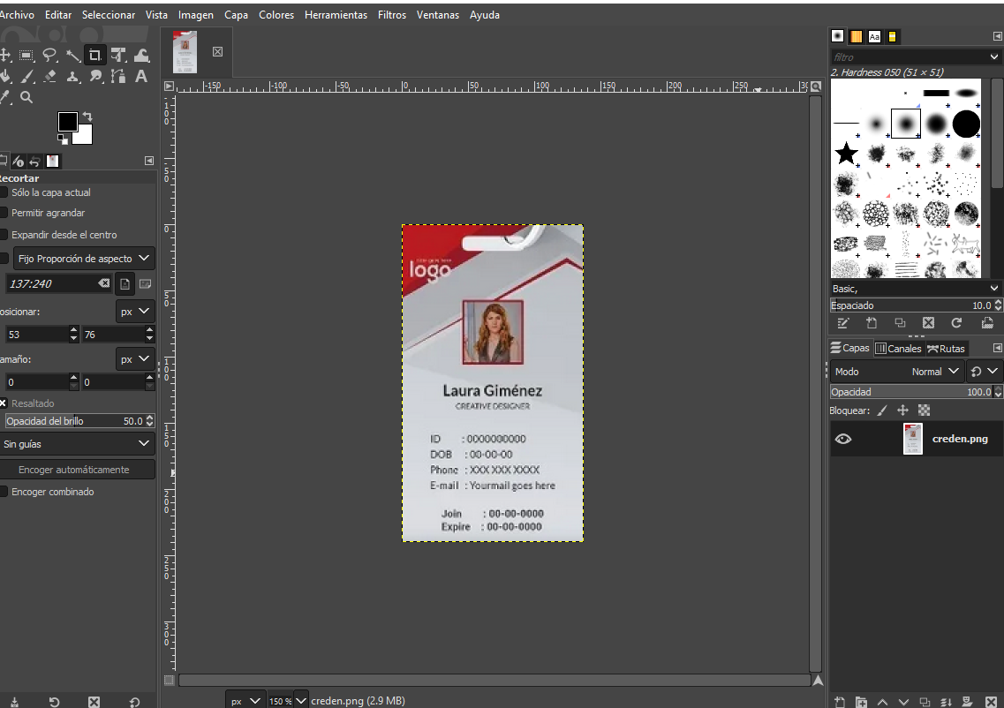
Task: Select the Fuzzy Select magic wand tool
Action: [x=72, y=56]
